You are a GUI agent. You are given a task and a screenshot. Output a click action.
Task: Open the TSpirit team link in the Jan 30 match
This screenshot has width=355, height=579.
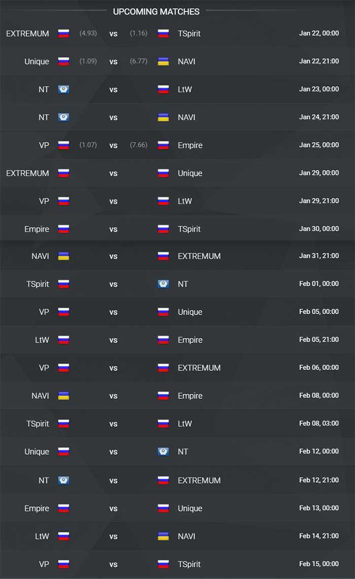pyautogui.click(x=189, y=229)
